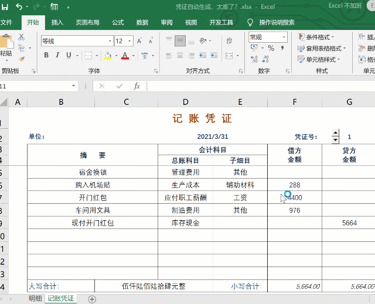Open the font name dropdown 等线
Screen dimensions: 375x304
click(x=110, y=41)
